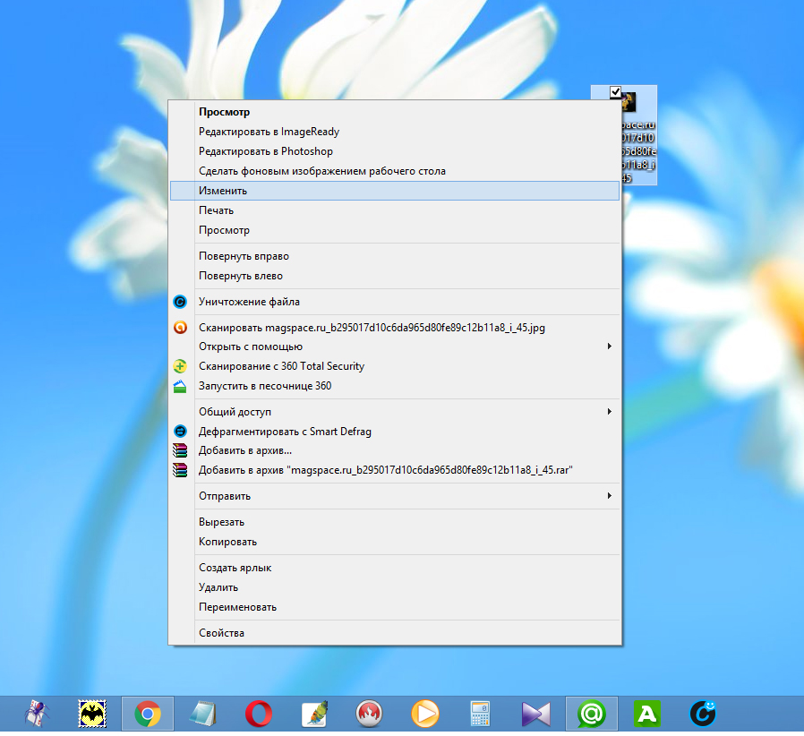Expand the Открыть с помощью submenu
The image size is (804, 736).
point(609,347)
